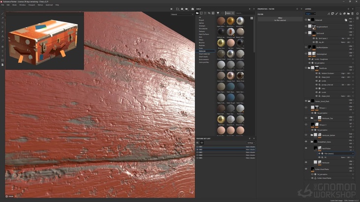The width and height of the screenshot is (360, 202).
Task: Click the video camera icon above the viewport
Action: [x=187, y=9]
